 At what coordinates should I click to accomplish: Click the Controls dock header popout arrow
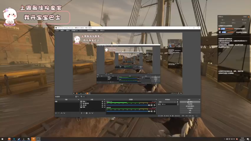tap(199, 99)
